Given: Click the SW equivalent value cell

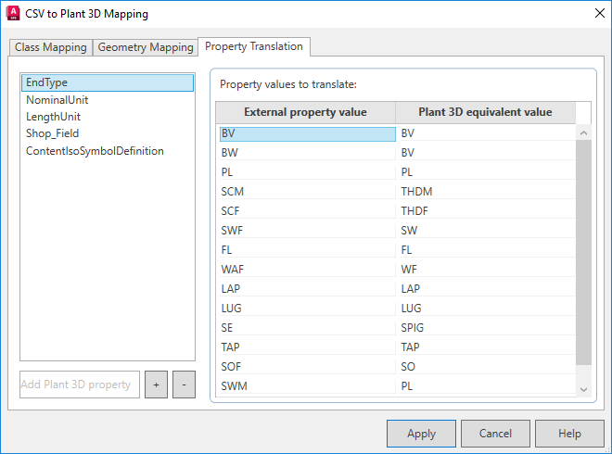Looking at the screenshot, I should pyautogui.click(x=487, y=231).
